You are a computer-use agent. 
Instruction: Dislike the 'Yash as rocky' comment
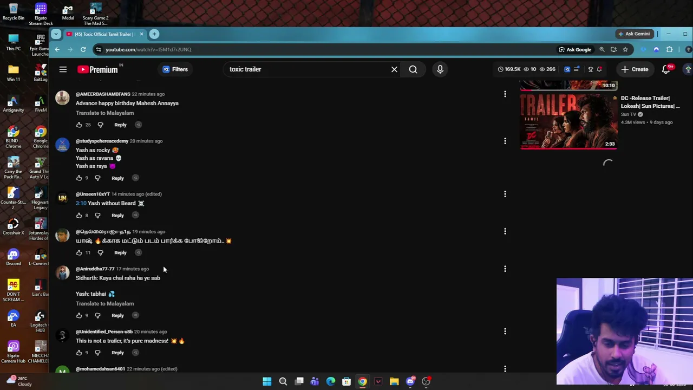(x=97, y=178)
